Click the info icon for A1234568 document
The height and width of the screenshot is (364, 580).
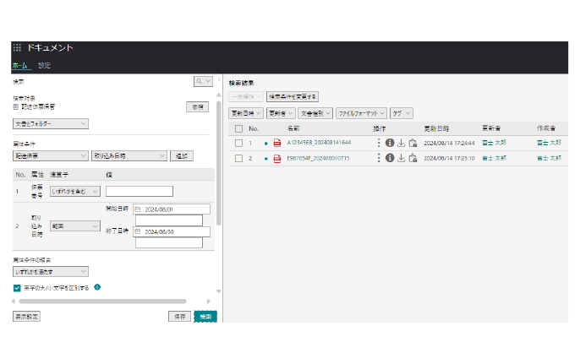tap(390, 143)
